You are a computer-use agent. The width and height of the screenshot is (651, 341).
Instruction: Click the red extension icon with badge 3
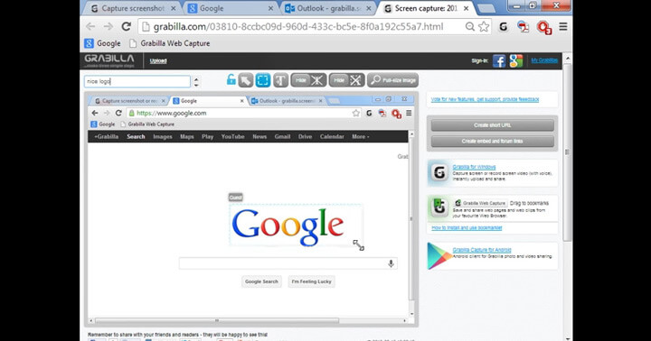[x=544, y=27]
